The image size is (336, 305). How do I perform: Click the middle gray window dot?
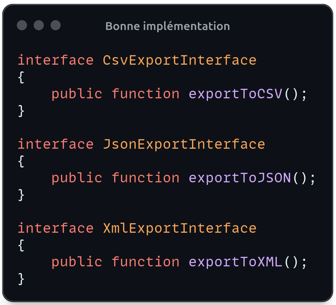(39, 25)
